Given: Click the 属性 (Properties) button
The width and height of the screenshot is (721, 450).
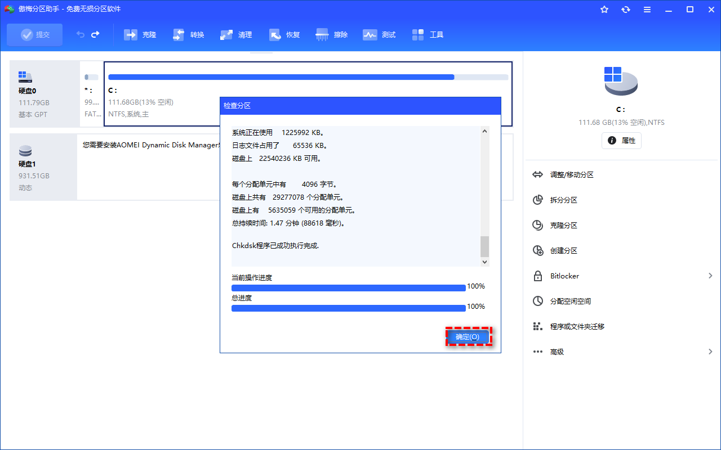Looking at the screenshot, I should pos(621,141).
